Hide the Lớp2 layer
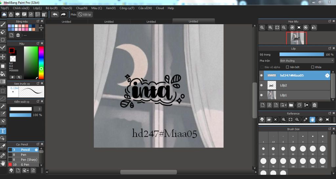This screenshot has width=336, height=179. tap(261, 85)
